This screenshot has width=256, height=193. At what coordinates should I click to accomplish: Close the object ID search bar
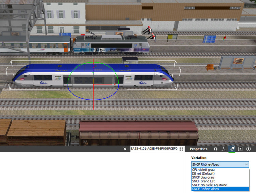point(125,149)
